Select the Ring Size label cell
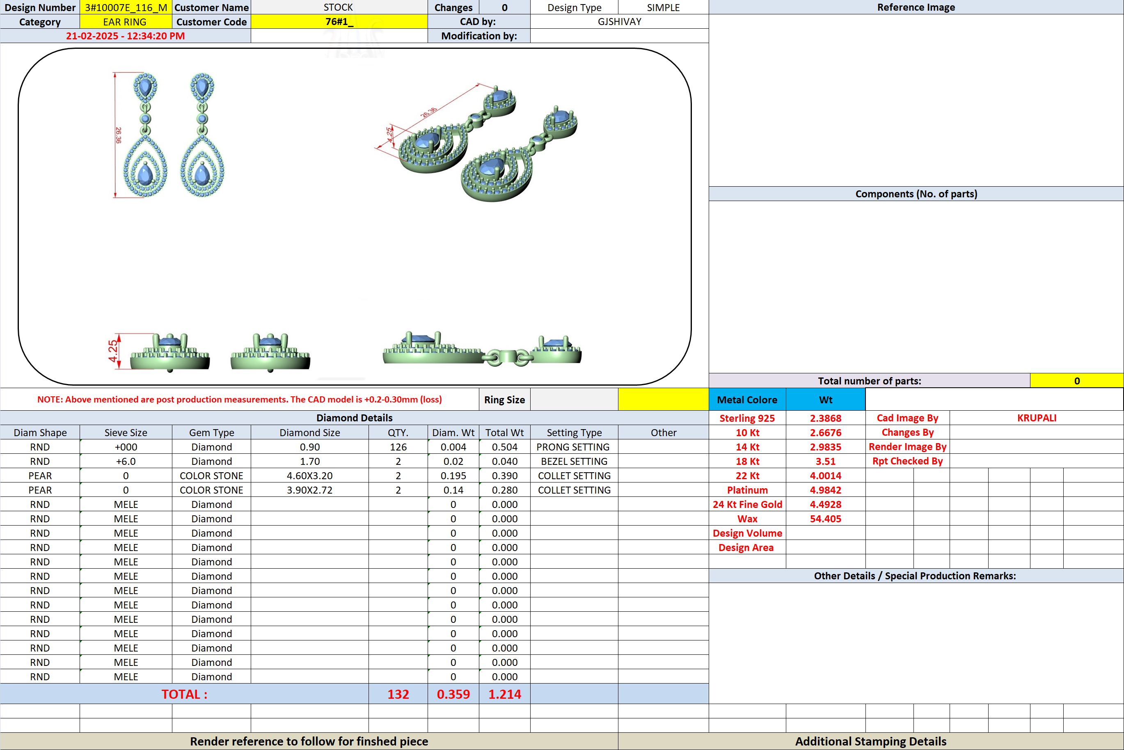1124x750 pixels. 505,399
